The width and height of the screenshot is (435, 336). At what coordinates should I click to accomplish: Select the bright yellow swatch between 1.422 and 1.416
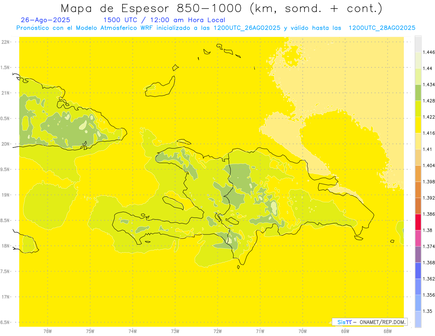tap(418, 125)
